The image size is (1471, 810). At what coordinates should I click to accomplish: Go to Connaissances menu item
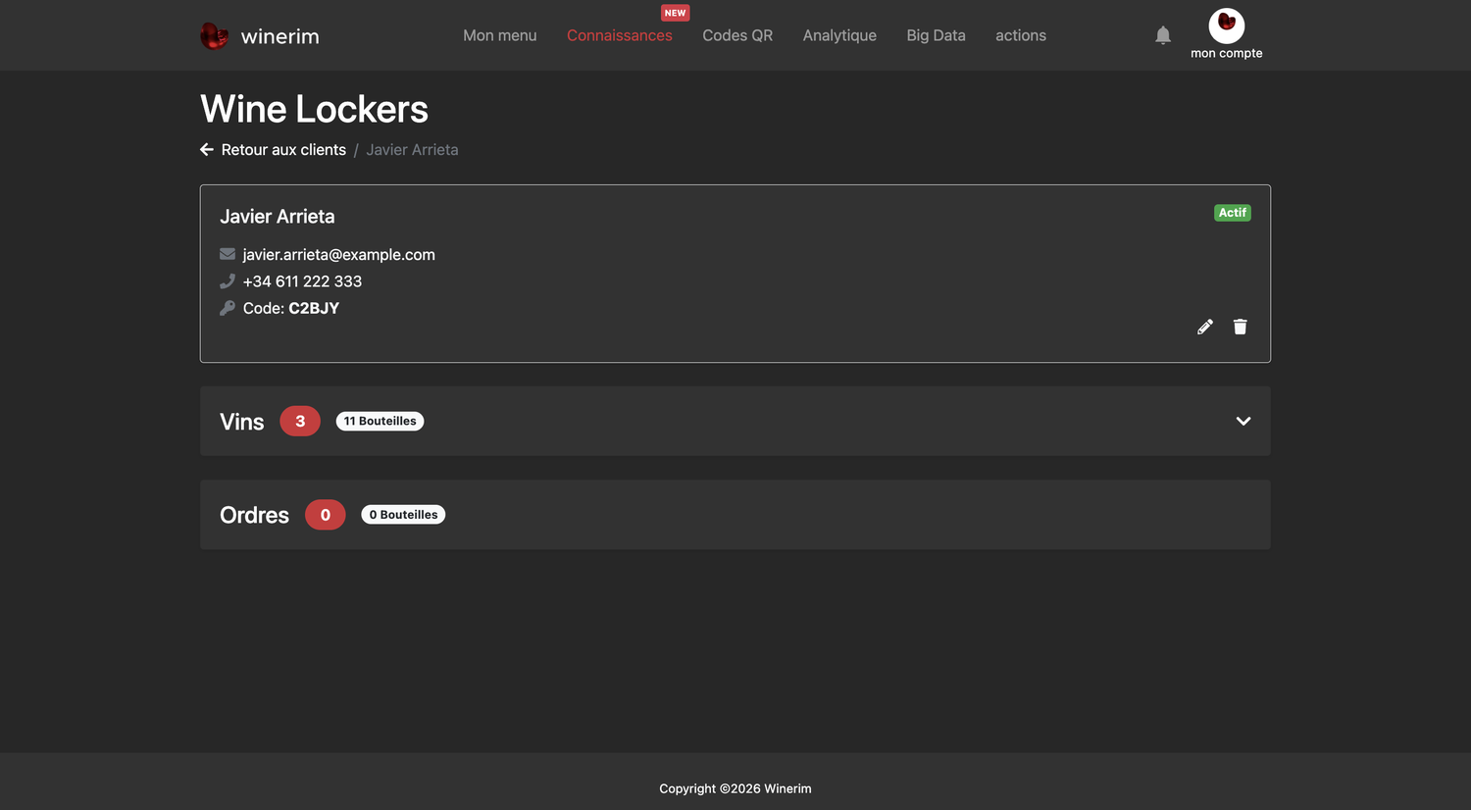[x=620, y=35]
